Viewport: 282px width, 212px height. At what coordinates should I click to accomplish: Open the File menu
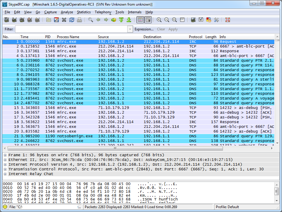[7, 12]
